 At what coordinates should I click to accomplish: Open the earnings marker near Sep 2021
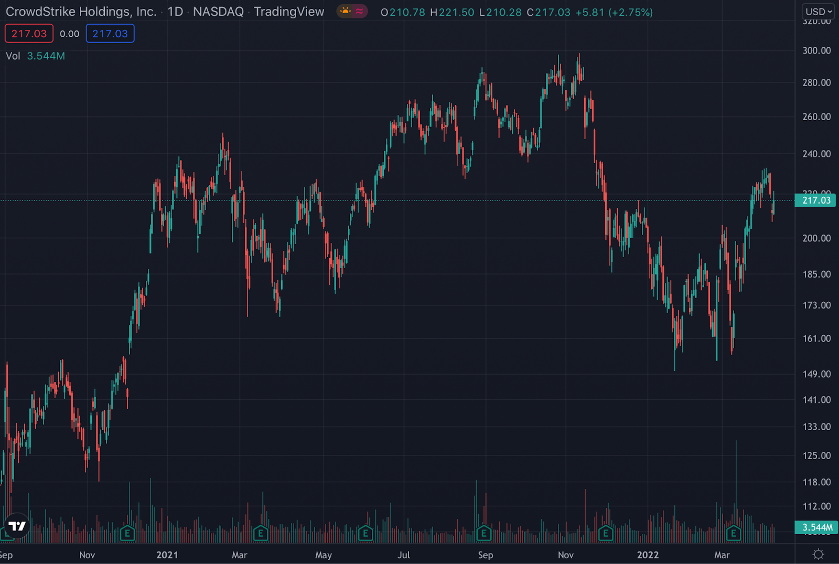tap(483, 534)
